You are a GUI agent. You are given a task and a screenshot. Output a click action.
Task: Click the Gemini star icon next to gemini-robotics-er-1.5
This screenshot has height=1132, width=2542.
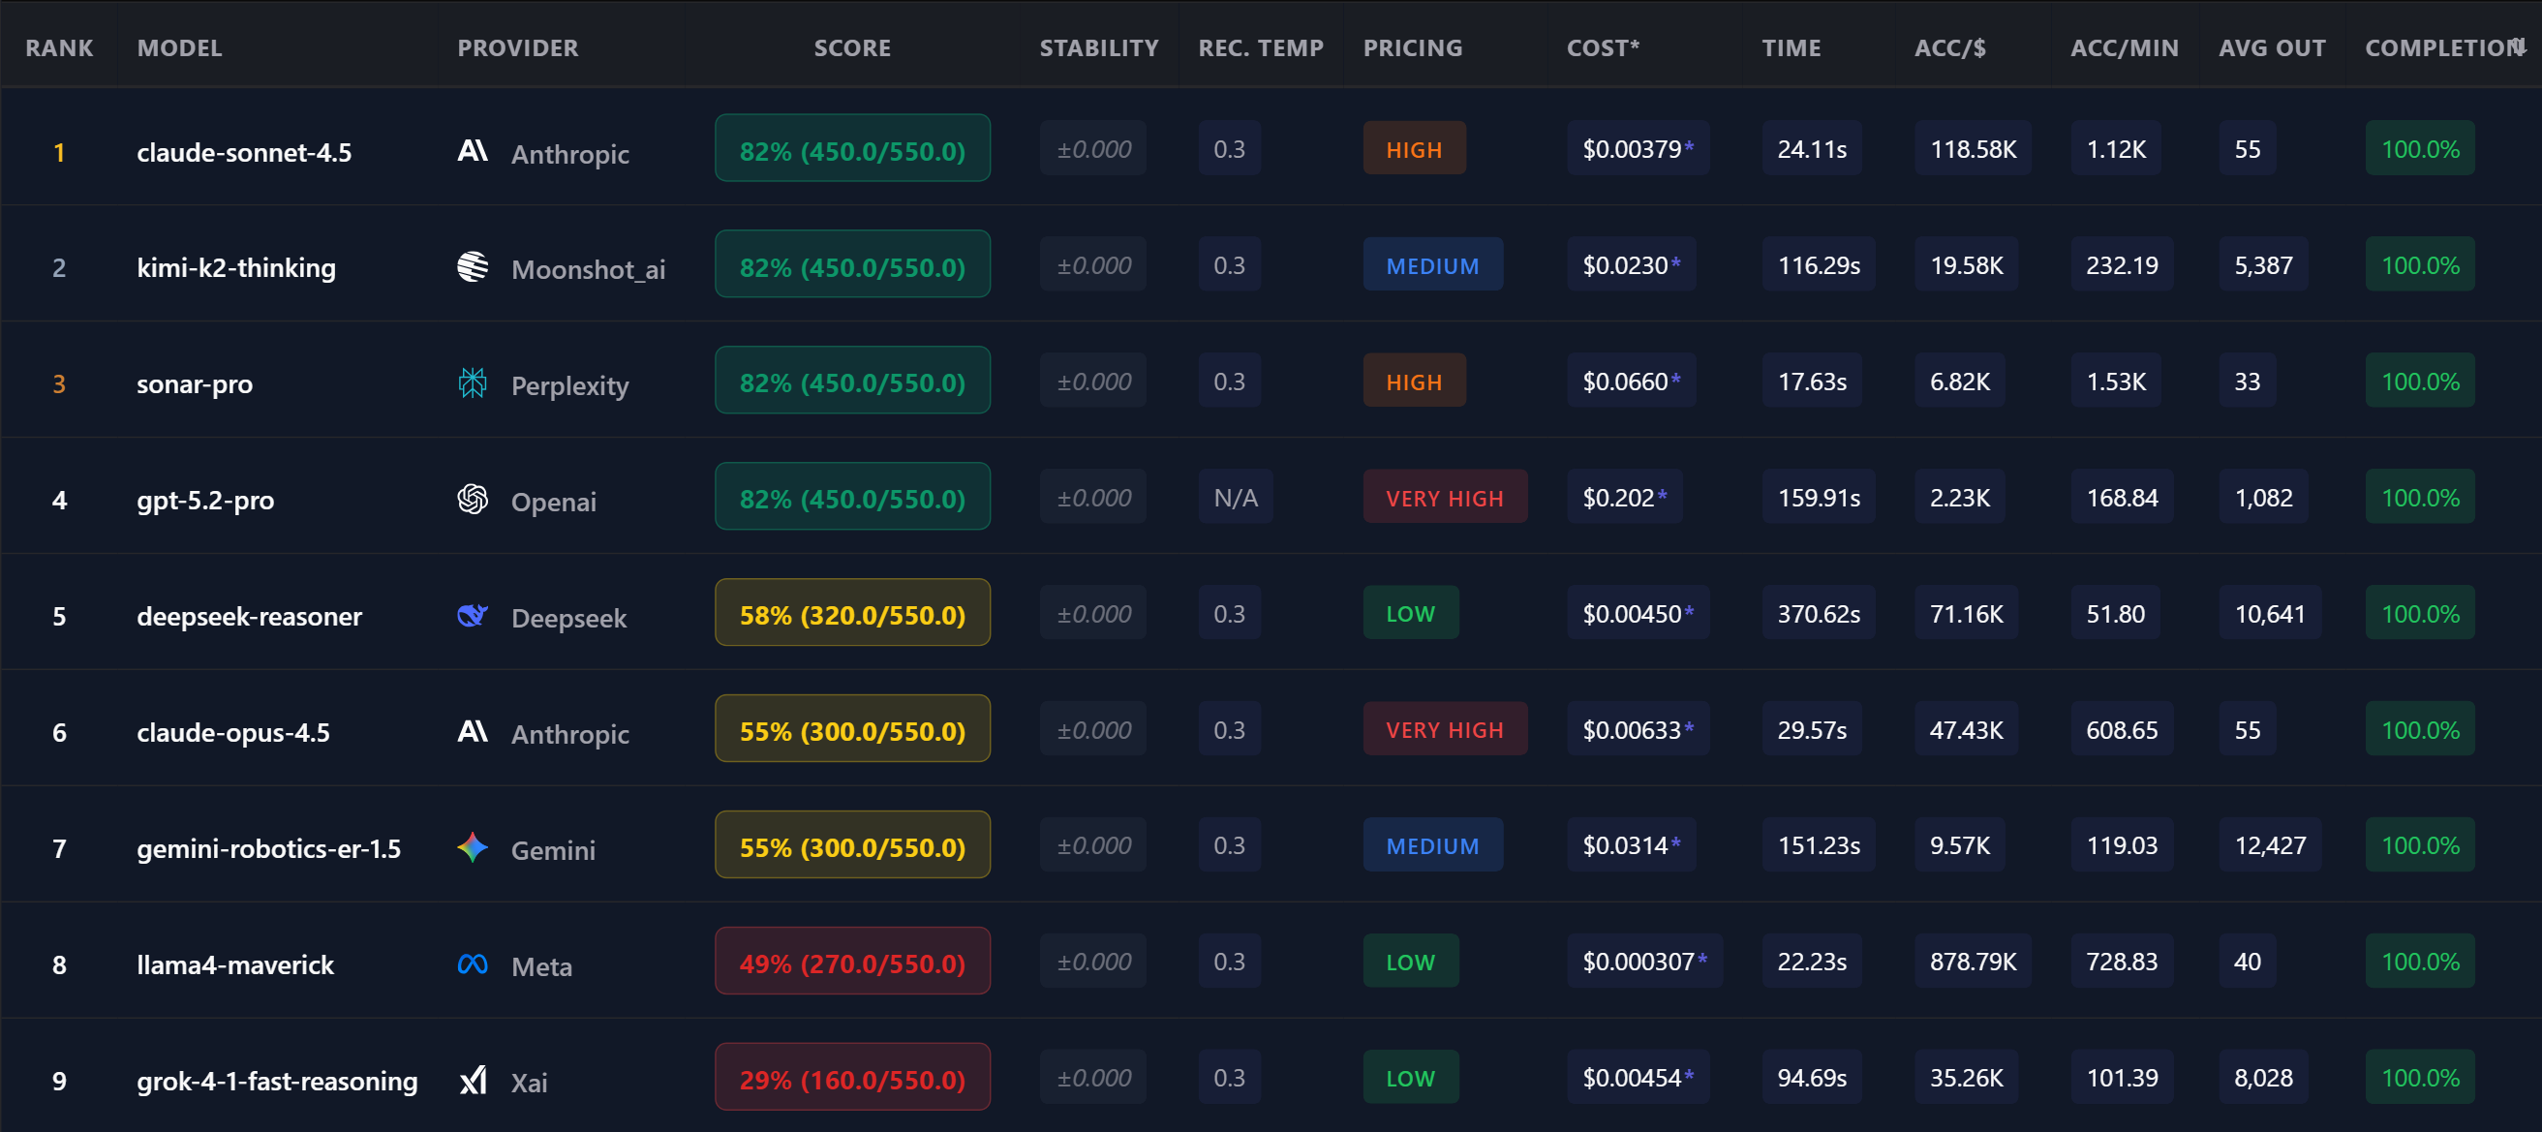[x=474, y=846]
